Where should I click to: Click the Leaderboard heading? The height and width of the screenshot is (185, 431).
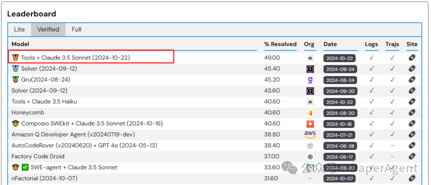(x=32, y=14)
